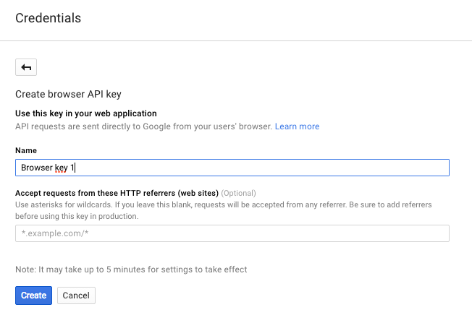Place cursor after '1' in the Name field
This screenshot has height=315, width=472.
pyautogui.click(x=75, y=168)
